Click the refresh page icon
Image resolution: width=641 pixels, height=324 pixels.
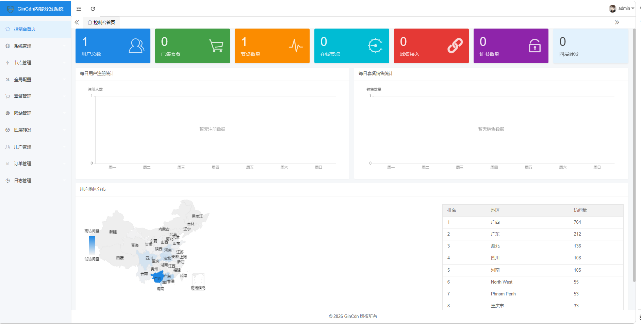coord(93,9)
